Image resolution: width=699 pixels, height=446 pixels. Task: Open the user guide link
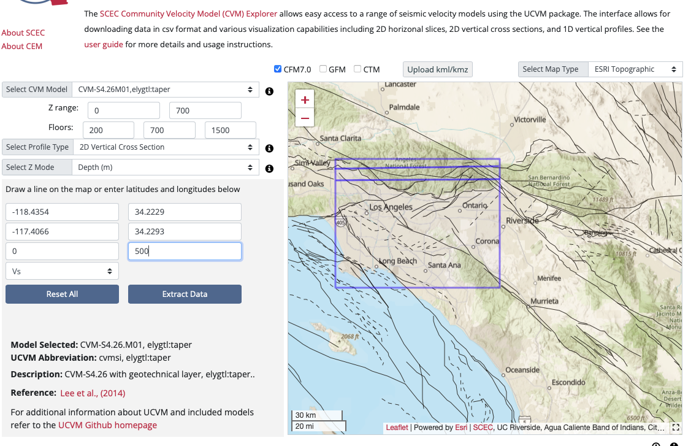click(x=104, y=44)
